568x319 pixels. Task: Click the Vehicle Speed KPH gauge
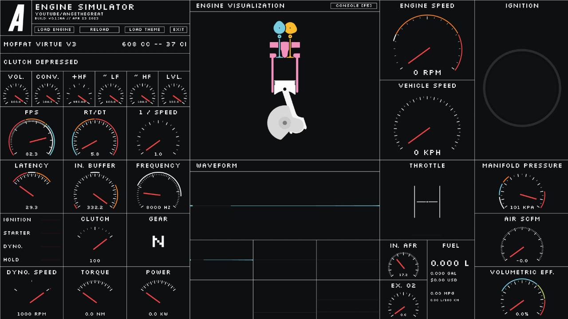tap(427, 122)
